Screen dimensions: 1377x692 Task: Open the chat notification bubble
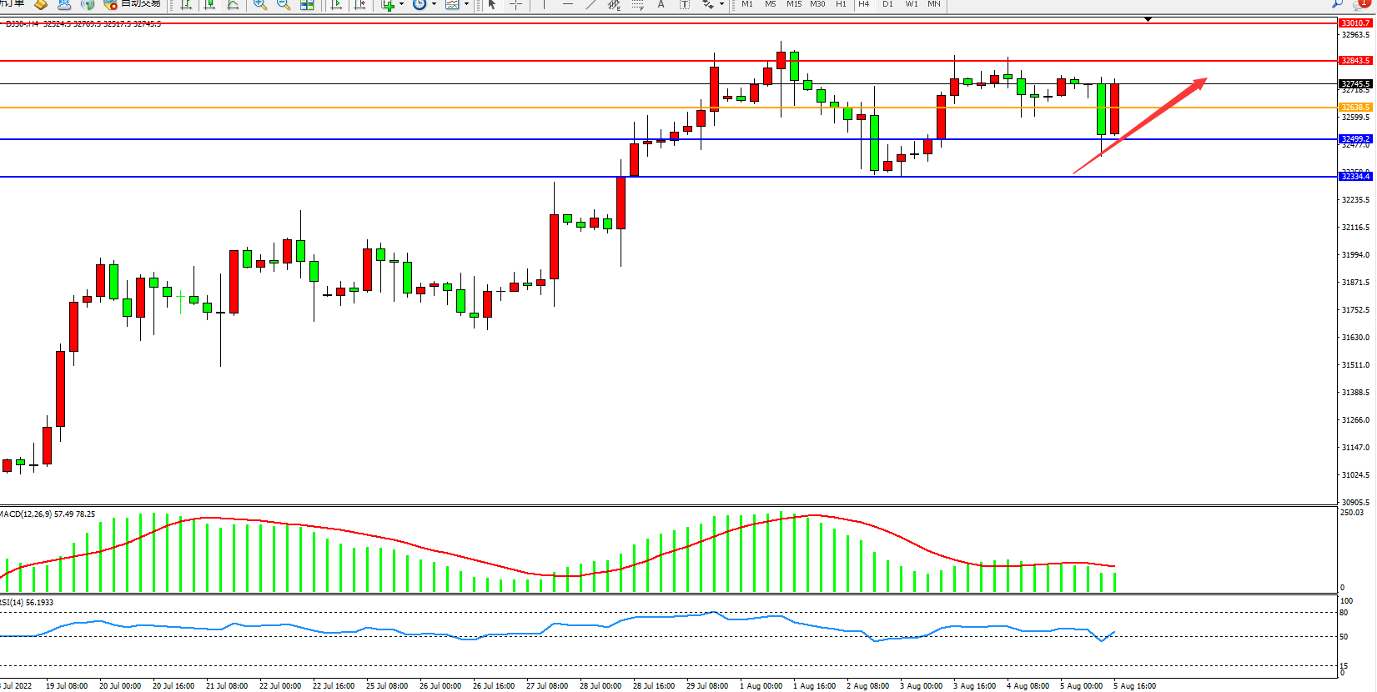[1360, 4]
